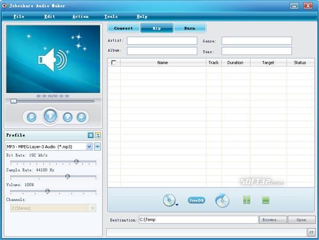Viewport: 319px width, 240px height.
Task: Click the Album input field
Action: pyautogui.click(x=162, y=51)
